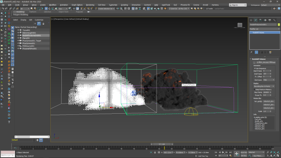This screenshot has height=158, width=281.
Task: Switch to the Modify command panel tab
Action: (256, 20)
